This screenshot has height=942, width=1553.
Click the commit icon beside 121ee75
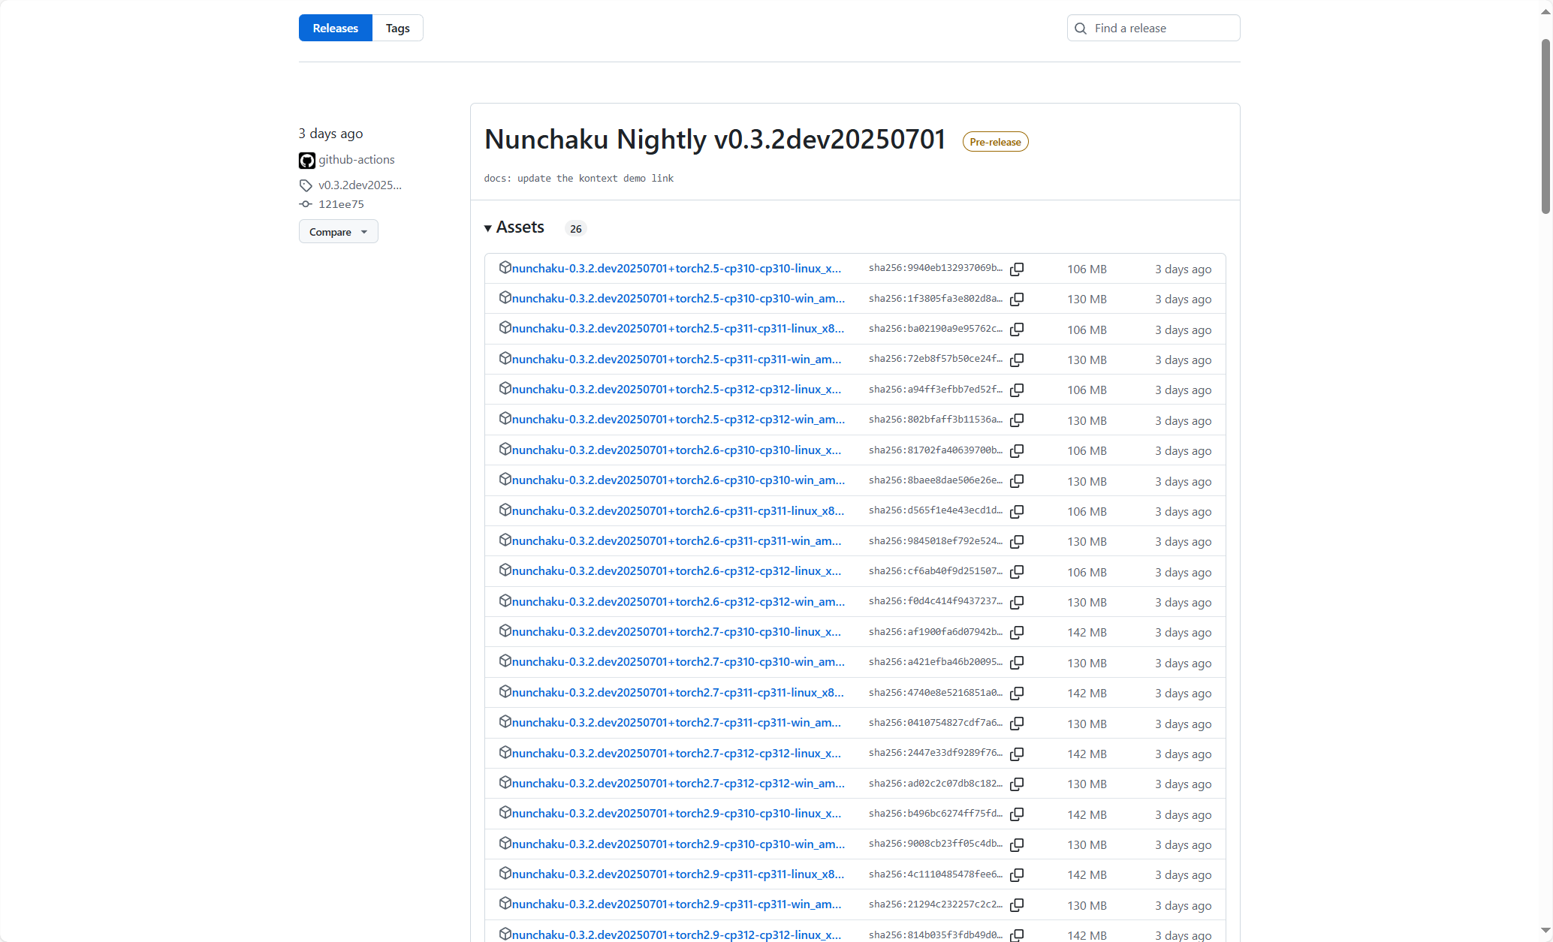pyautogui.click(x=306, y=204)
